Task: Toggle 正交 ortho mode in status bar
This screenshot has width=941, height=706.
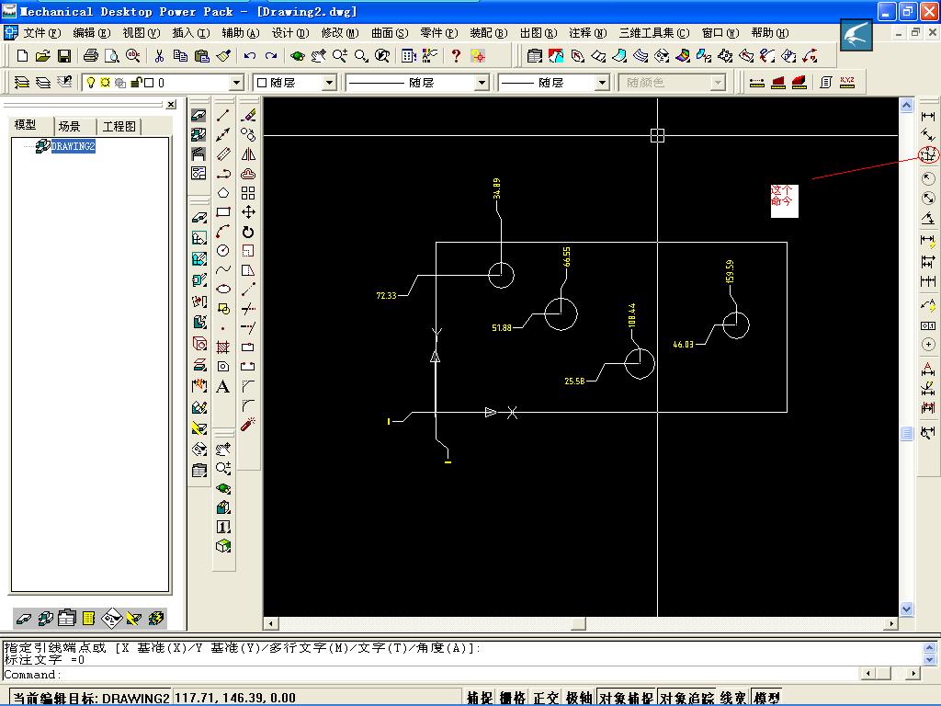Action: point(546,698)
